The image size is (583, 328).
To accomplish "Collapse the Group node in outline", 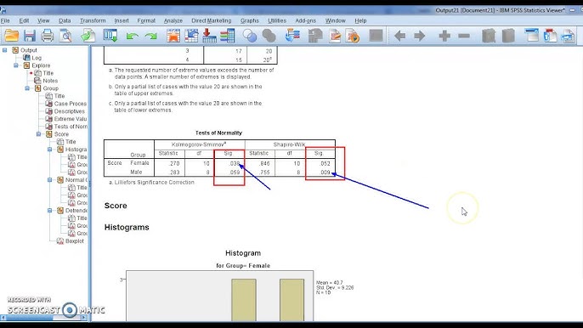I will point(27,88).
